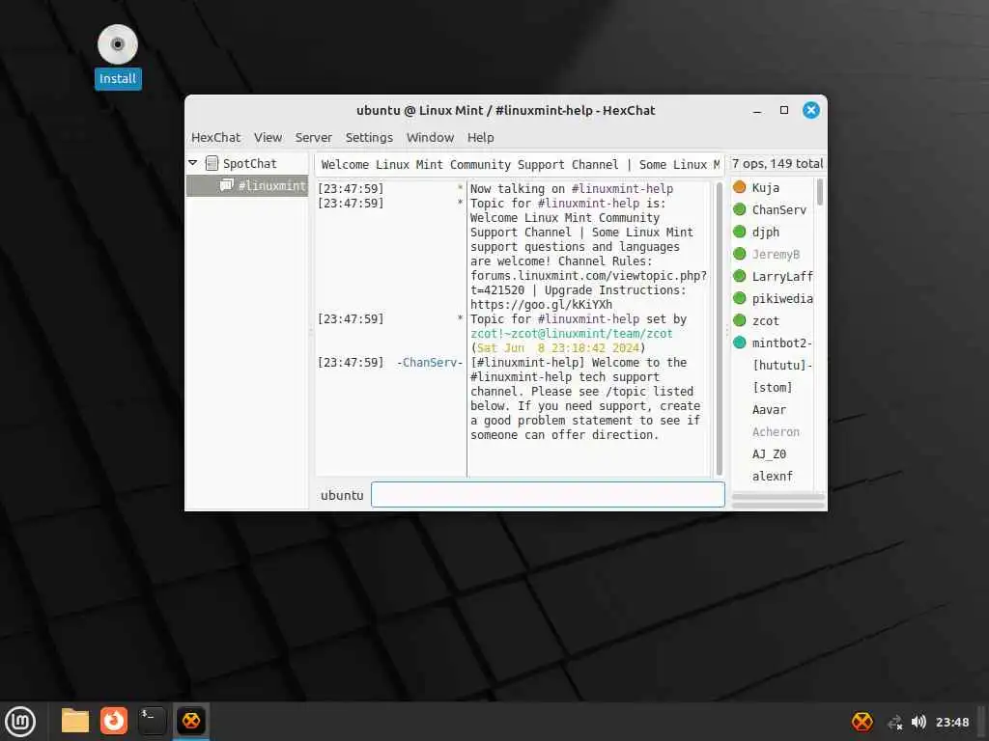Click JeremyB's green status dot
The height and width of the screenshot is (741, 989).
tap(739, 254)
